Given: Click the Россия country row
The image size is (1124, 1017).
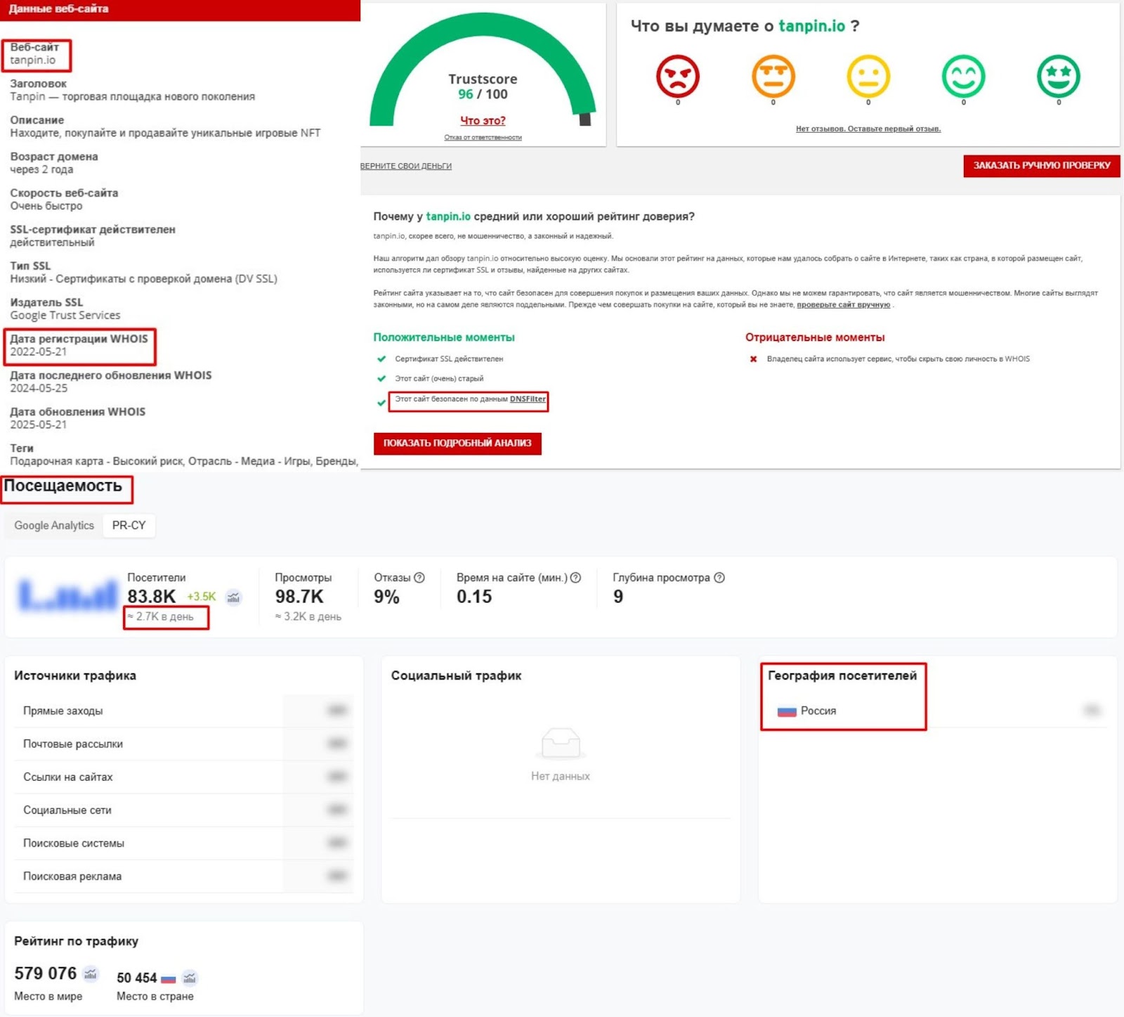Looking at the screenshot, I should (x=937, y=711).
